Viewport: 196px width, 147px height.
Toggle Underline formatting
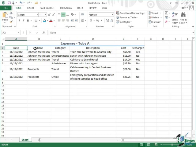tap(28, 21)
